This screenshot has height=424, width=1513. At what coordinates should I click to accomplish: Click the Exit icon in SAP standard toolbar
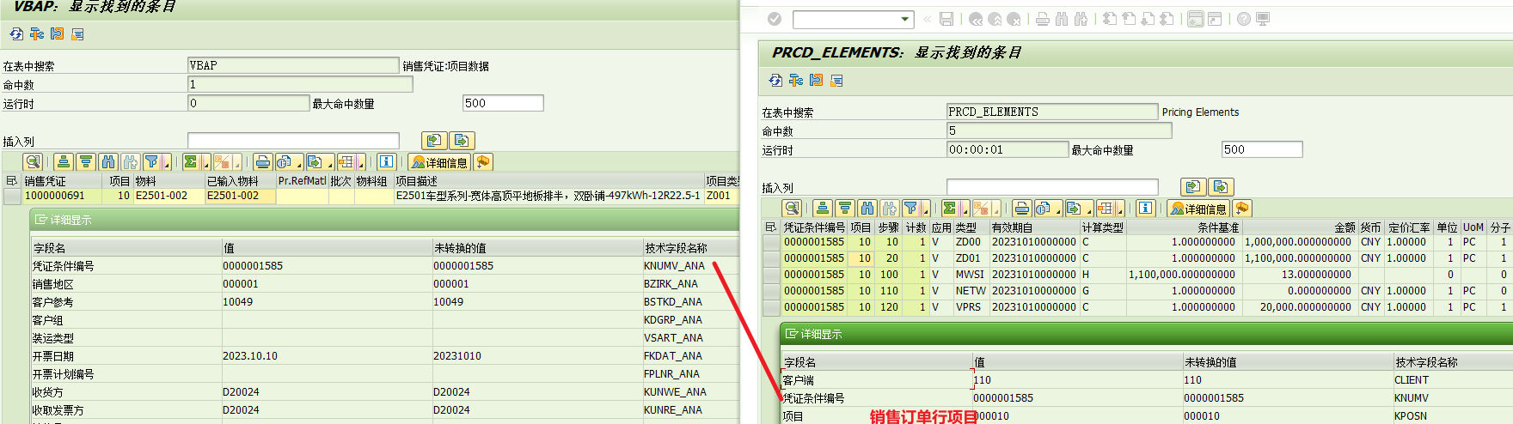[995, 19]
